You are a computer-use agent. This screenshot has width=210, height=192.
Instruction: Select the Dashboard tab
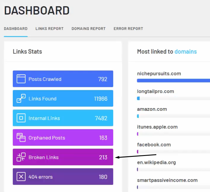coord(16,29)
